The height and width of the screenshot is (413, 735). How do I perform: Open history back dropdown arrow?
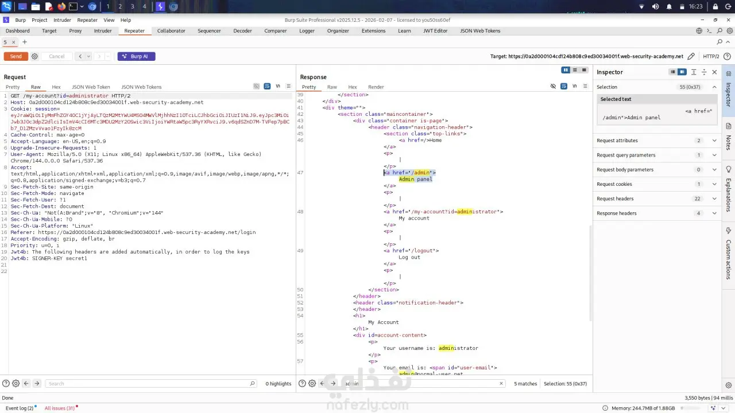click(x=88, y=56)
